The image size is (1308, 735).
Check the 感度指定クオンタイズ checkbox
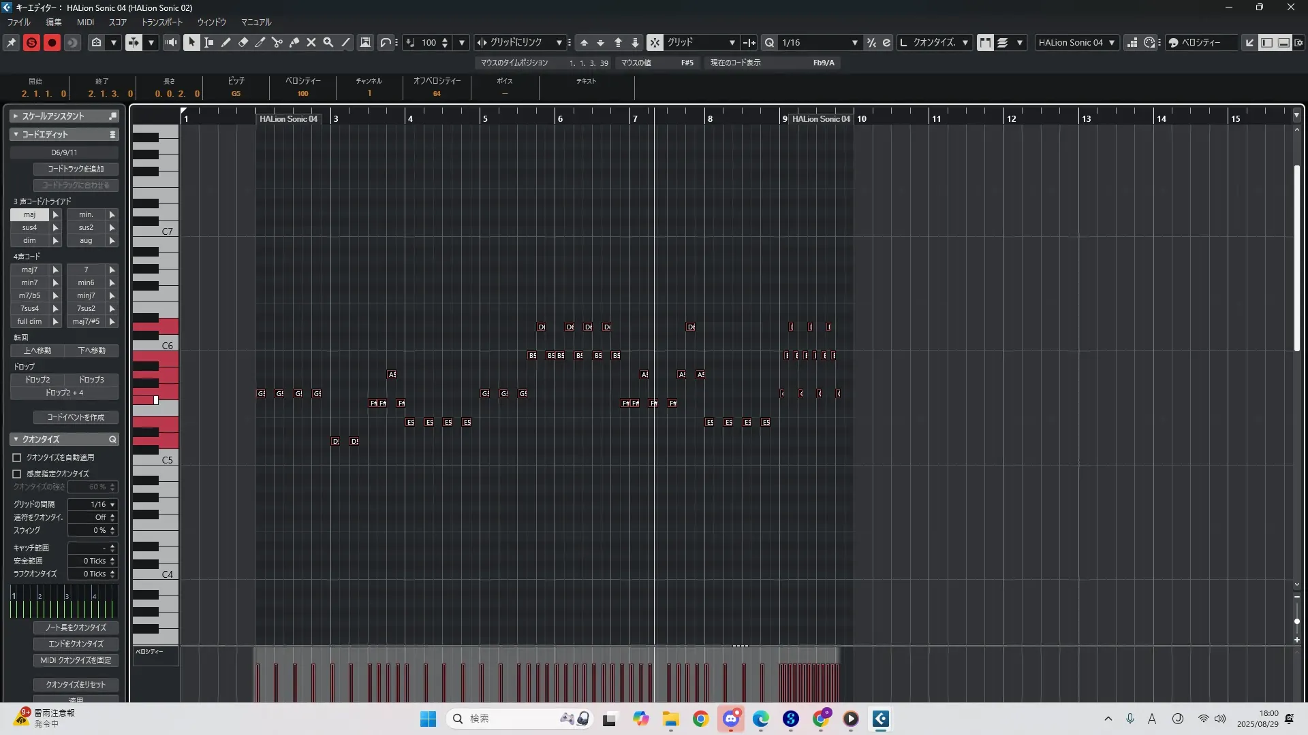(x=17, y=474)
